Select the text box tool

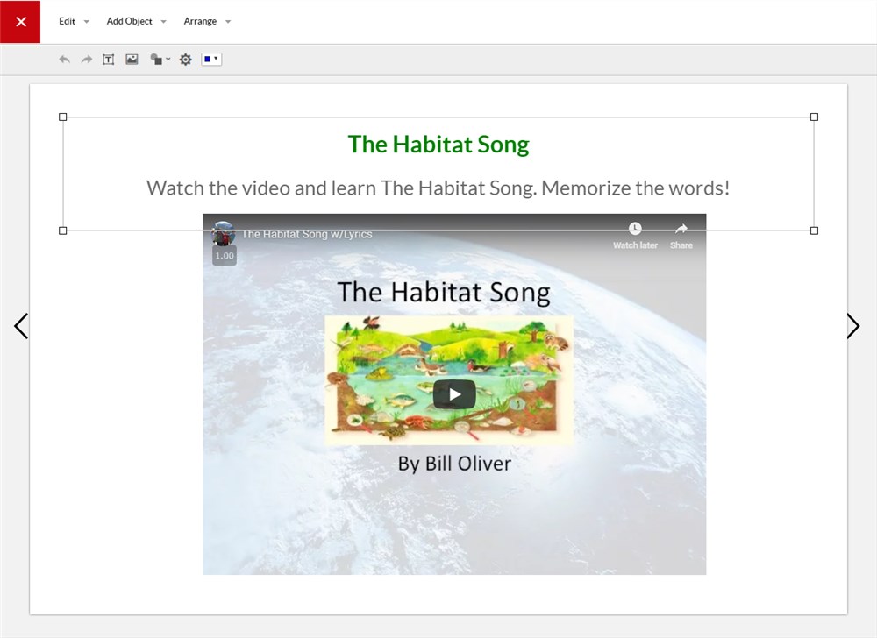[x=109, y=60]
